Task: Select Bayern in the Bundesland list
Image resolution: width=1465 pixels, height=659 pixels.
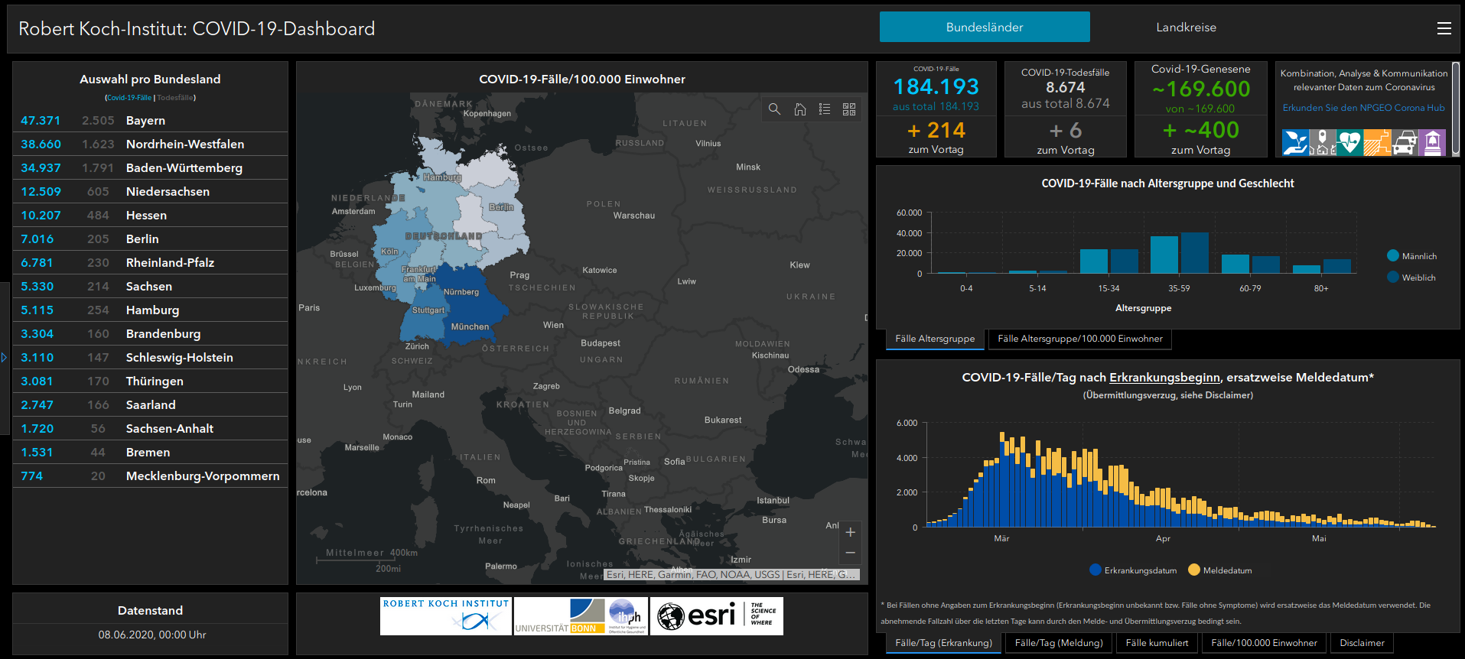Action: (x=145, y=121)
